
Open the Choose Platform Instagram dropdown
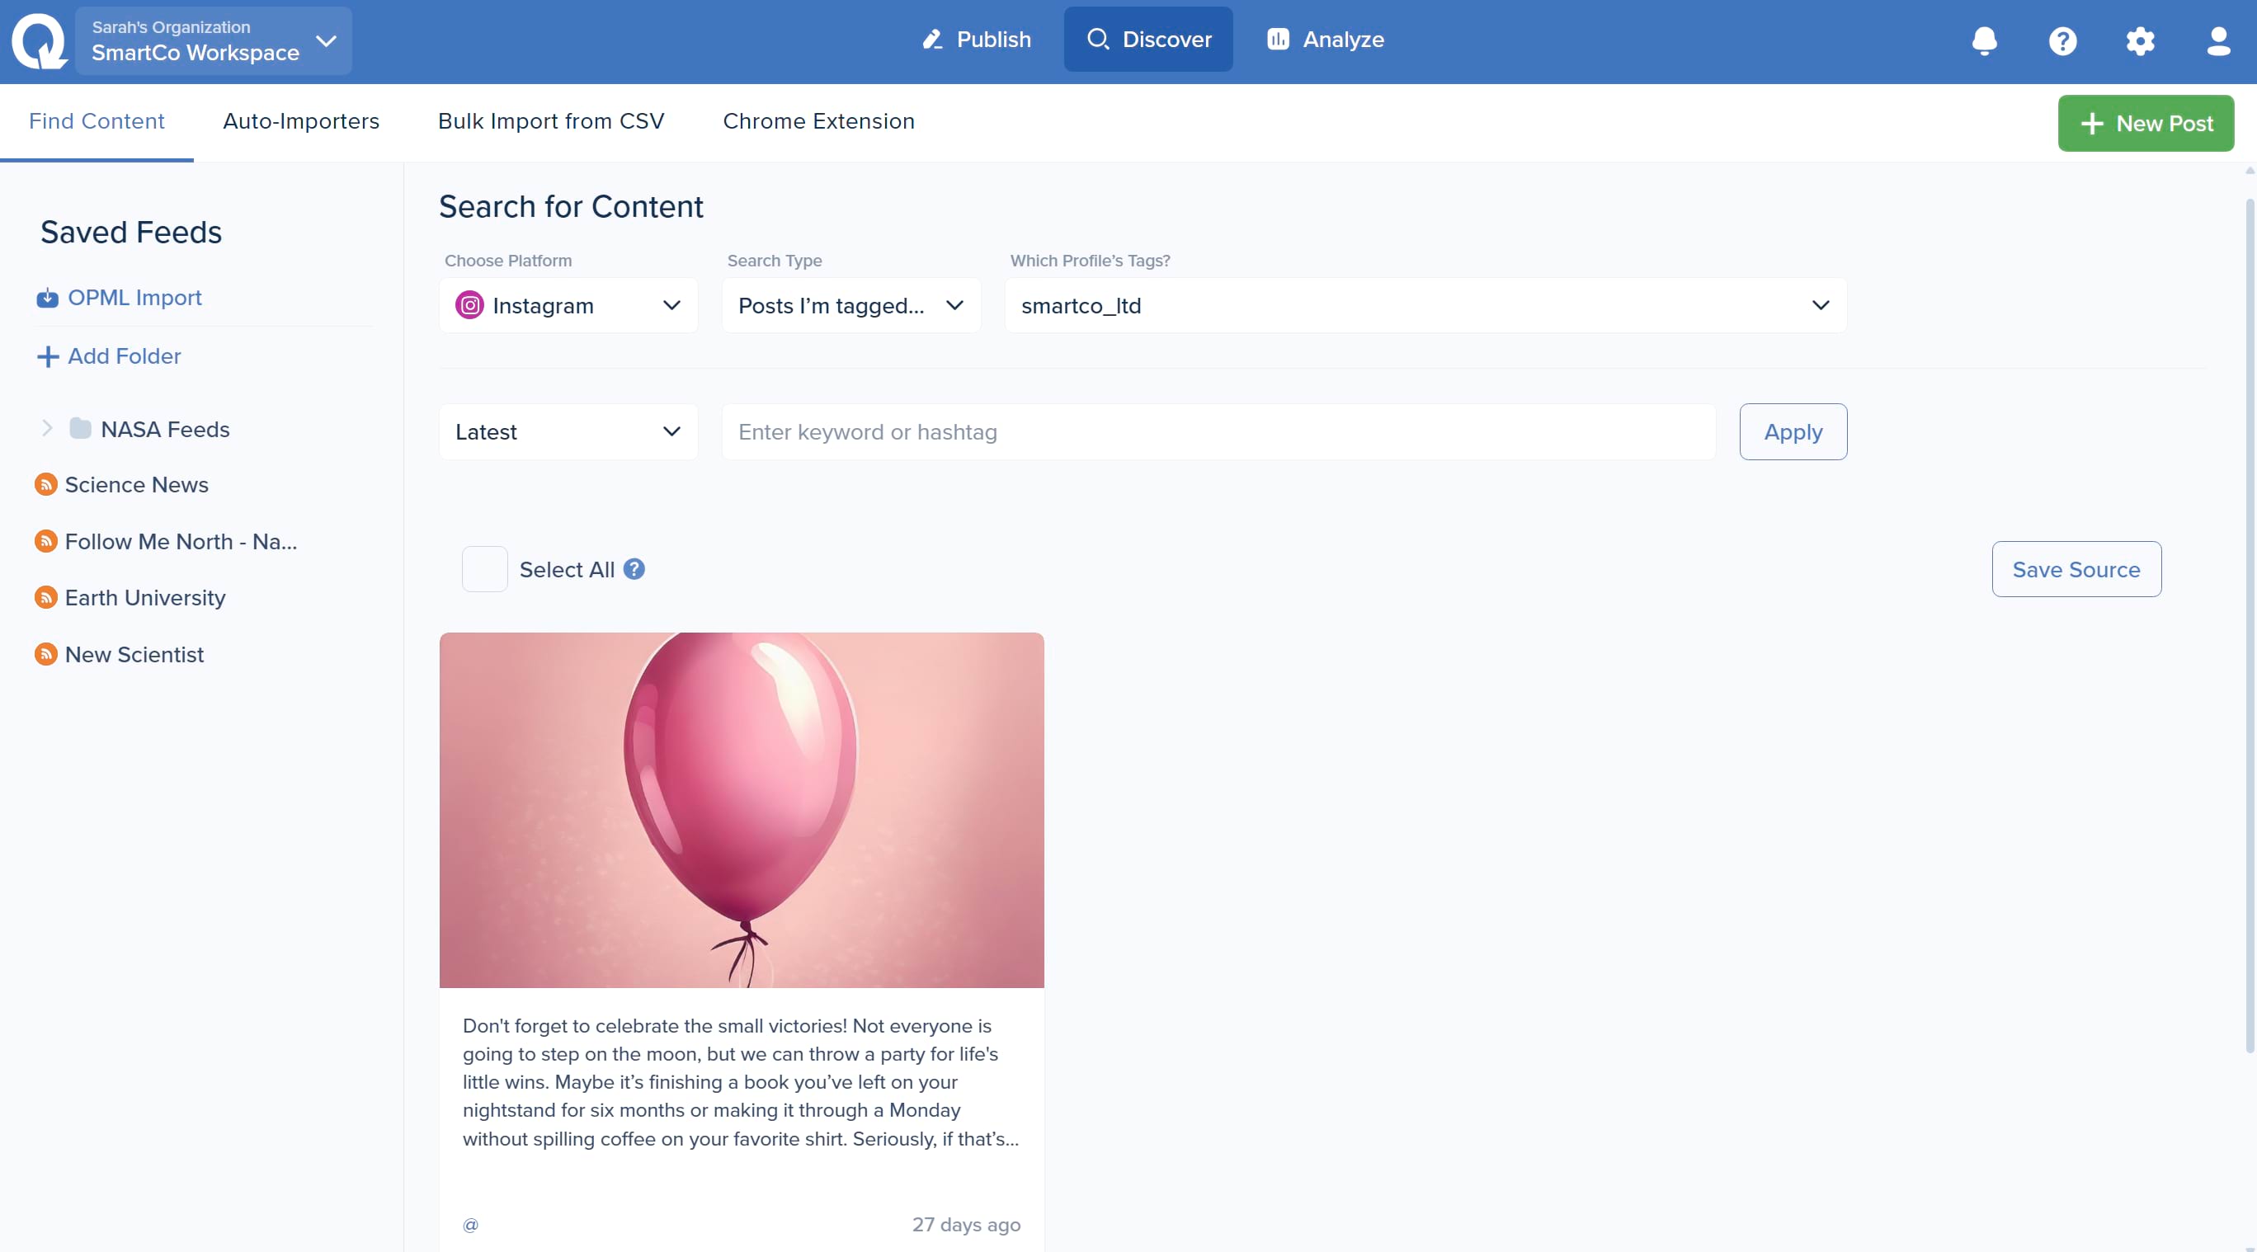568,306
